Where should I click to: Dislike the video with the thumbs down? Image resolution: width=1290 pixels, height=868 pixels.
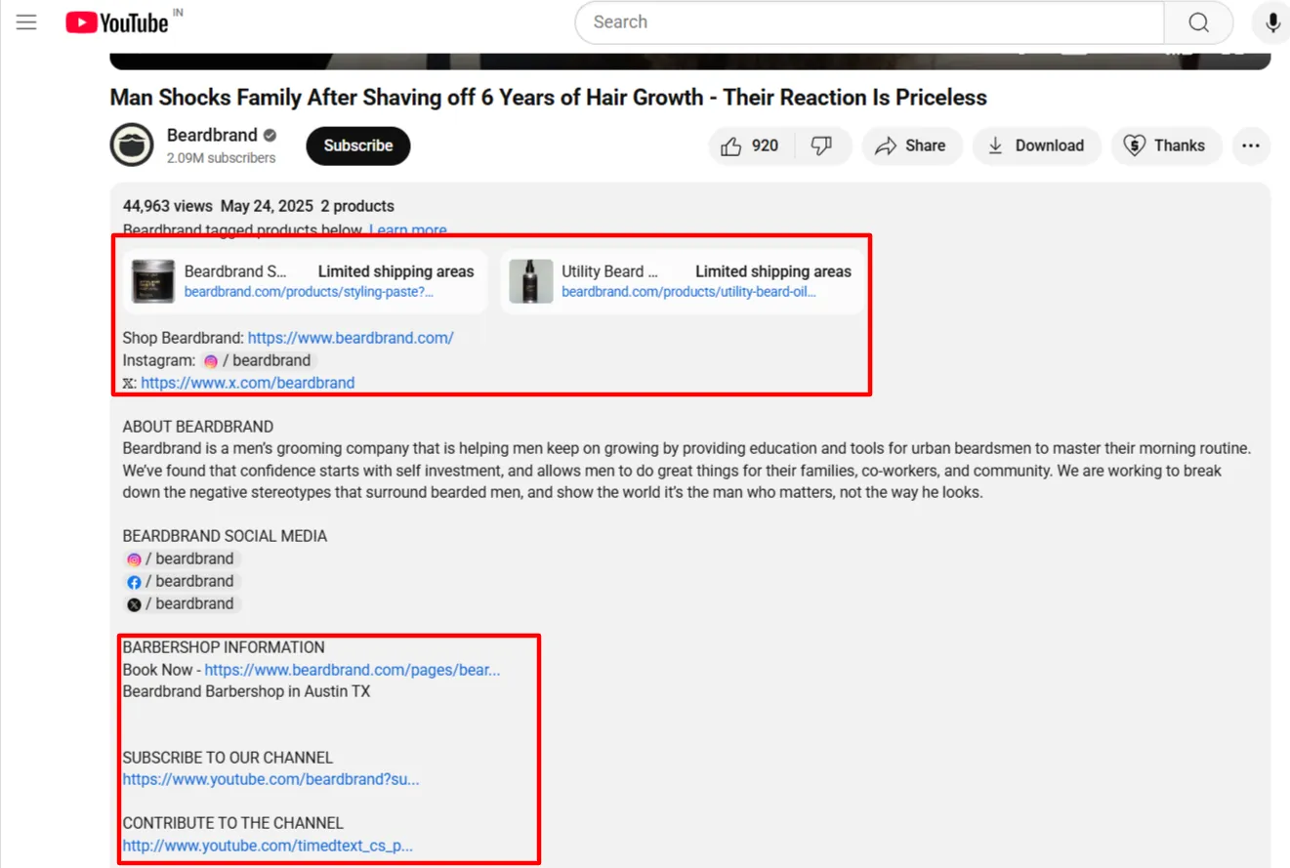point(822,145)
